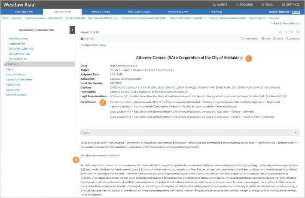Viewport: 305px width, 198px height.
Task: Open (2013) 87 ALJR 289 sidebar link
Action: [19, 54]
